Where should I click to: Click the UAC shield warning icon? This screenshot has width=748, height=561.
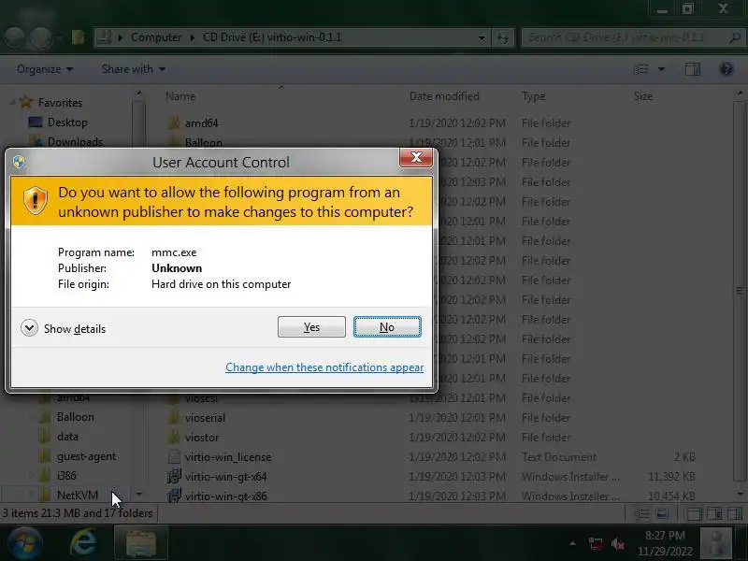[x=36, y=200]
